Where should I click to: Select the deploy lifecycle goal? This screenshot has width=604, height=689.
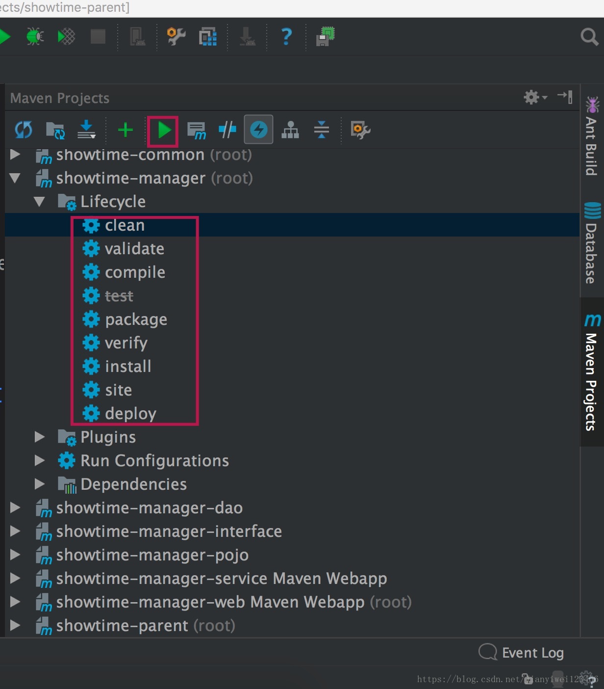pos(292,414)
